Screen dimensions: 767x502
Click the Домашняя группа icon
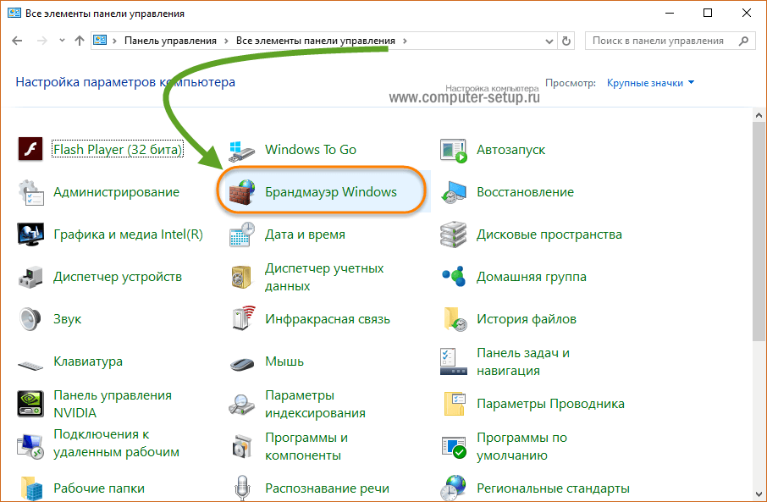coord(454,277)
